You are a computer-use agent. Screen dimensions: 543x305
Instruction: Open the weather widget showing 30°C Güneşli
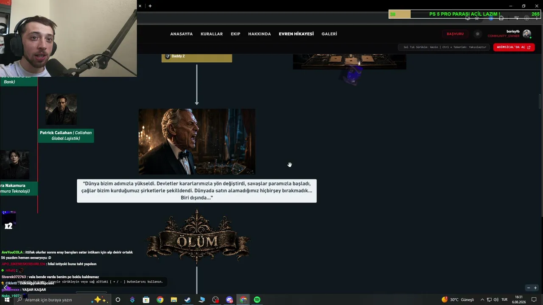[x=458, y=299]
